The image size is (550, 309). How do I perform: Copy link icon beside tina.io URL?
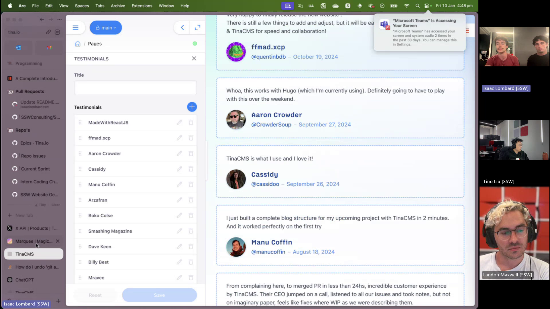(48, 32)
